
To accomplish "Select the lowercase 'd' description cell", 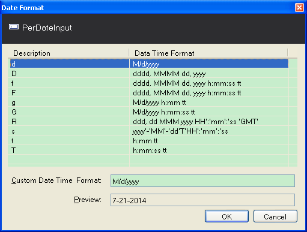I will 70,64.
